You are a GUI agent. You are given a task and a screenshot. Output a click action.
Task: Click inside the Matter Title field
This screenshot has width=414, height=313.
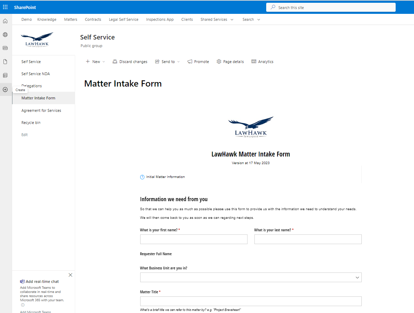(x=251, y=301)
